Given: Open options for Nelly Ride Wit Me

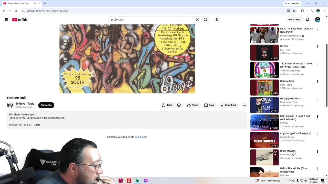Looking at the screenshot, I should tap(317, 169).
